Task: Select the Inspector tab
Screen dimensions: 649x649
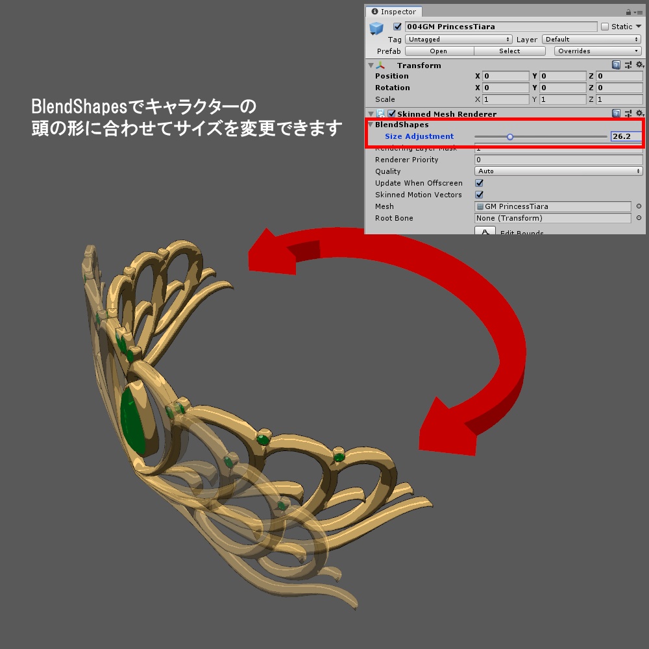Action: 394,12
